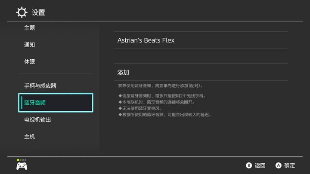Click the 返回 back label
The image size is (310, 174).
[x=260, y=165]
